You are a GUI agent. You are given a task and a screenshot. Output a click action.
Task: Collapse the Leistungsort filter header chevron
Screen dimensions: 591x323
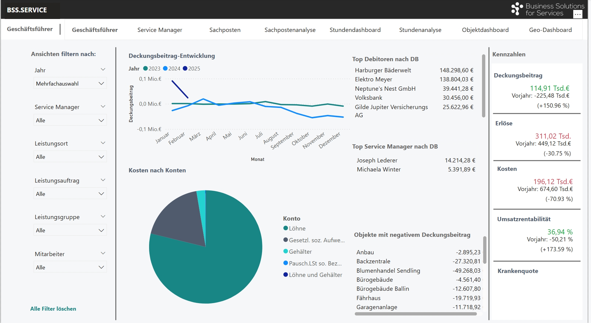103,143
